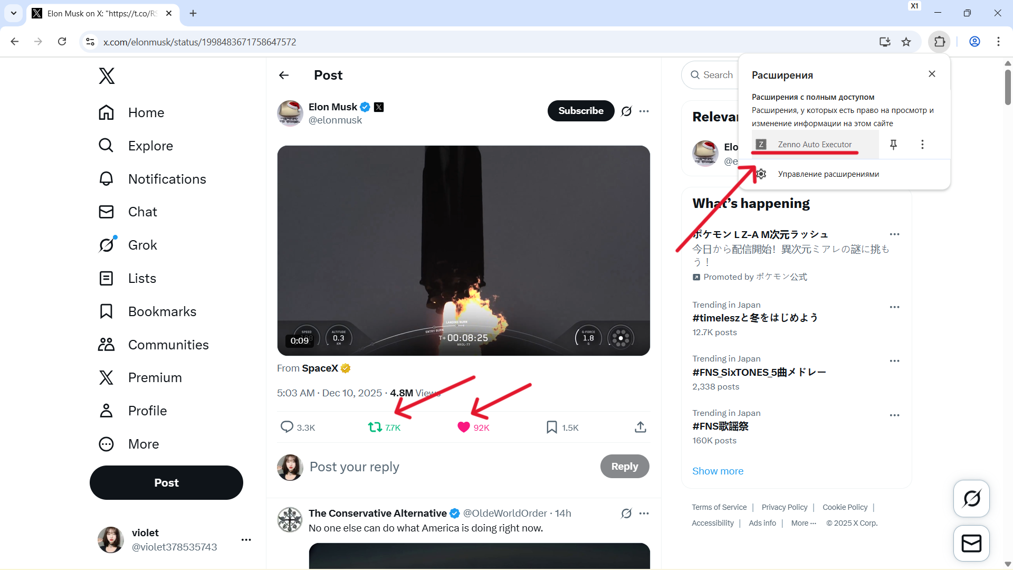Screen dimensions: 1013x570
Task: Open more options on Elon's post
Action: coord(644,111)
